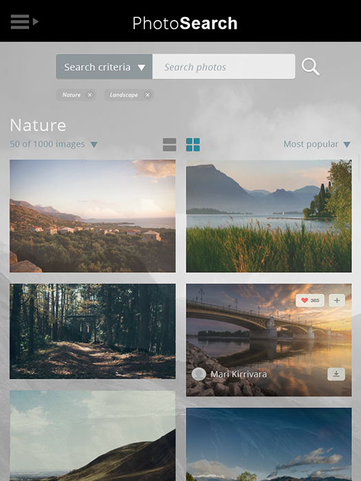Open the forest path photo thumbnail
Image resolution: width=361 pixels, height=481 pixels.
pos(93,331)
